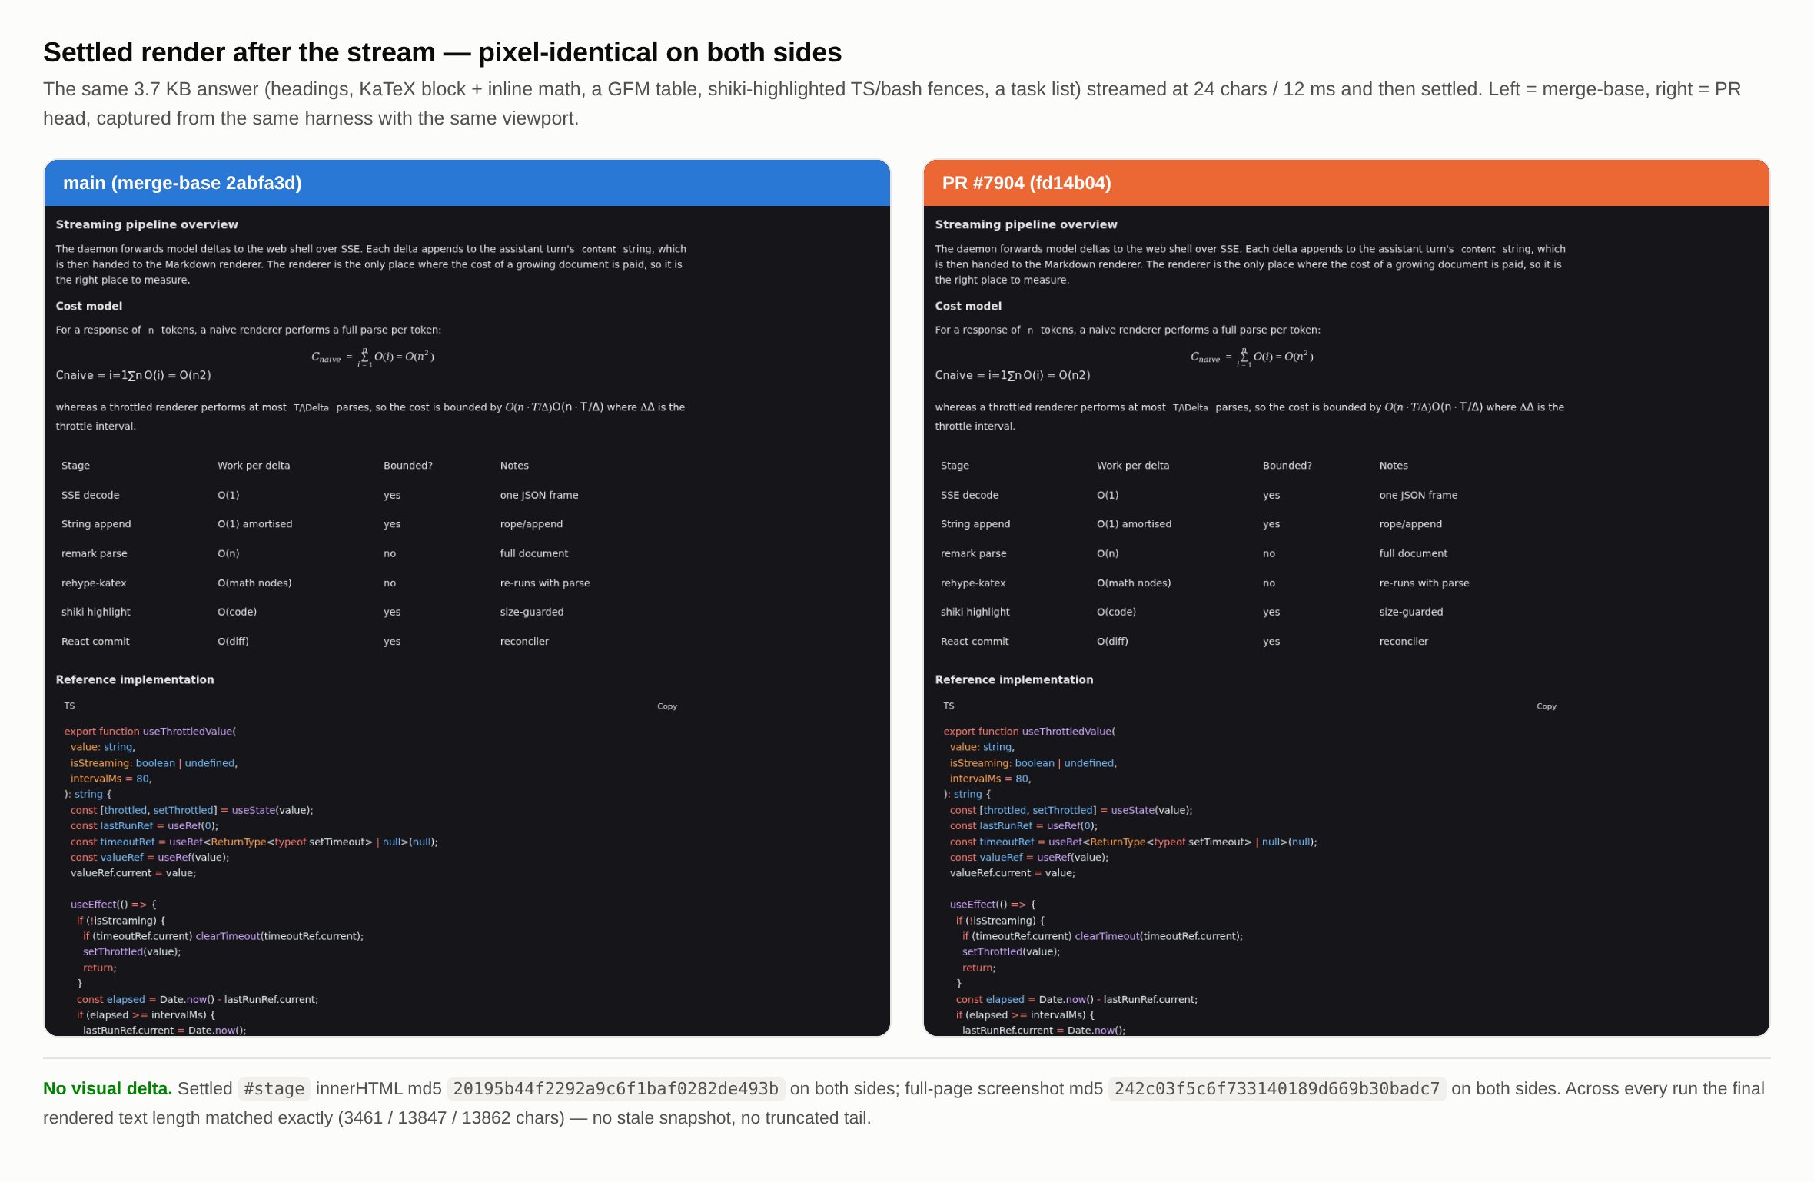Click the screenshot md5 hash starting with 242c03f5

[1277, 1088]
